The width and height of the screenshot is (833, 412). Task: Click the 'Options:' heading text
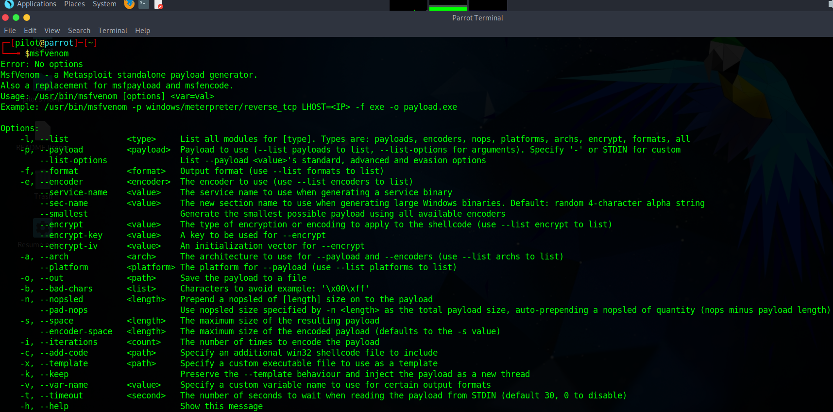20,128
